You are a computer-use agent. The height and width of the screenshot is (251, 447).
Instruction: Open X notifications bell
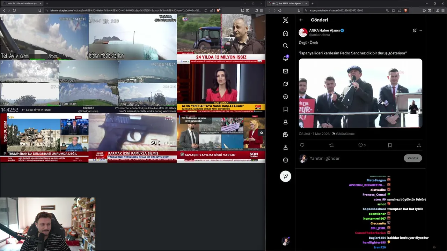[285, 58]
